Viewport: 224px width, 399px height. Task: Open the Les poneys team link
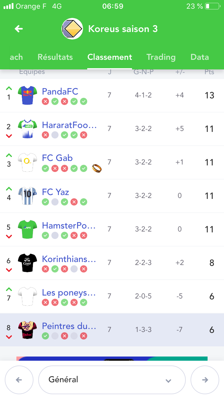[69, 293]
